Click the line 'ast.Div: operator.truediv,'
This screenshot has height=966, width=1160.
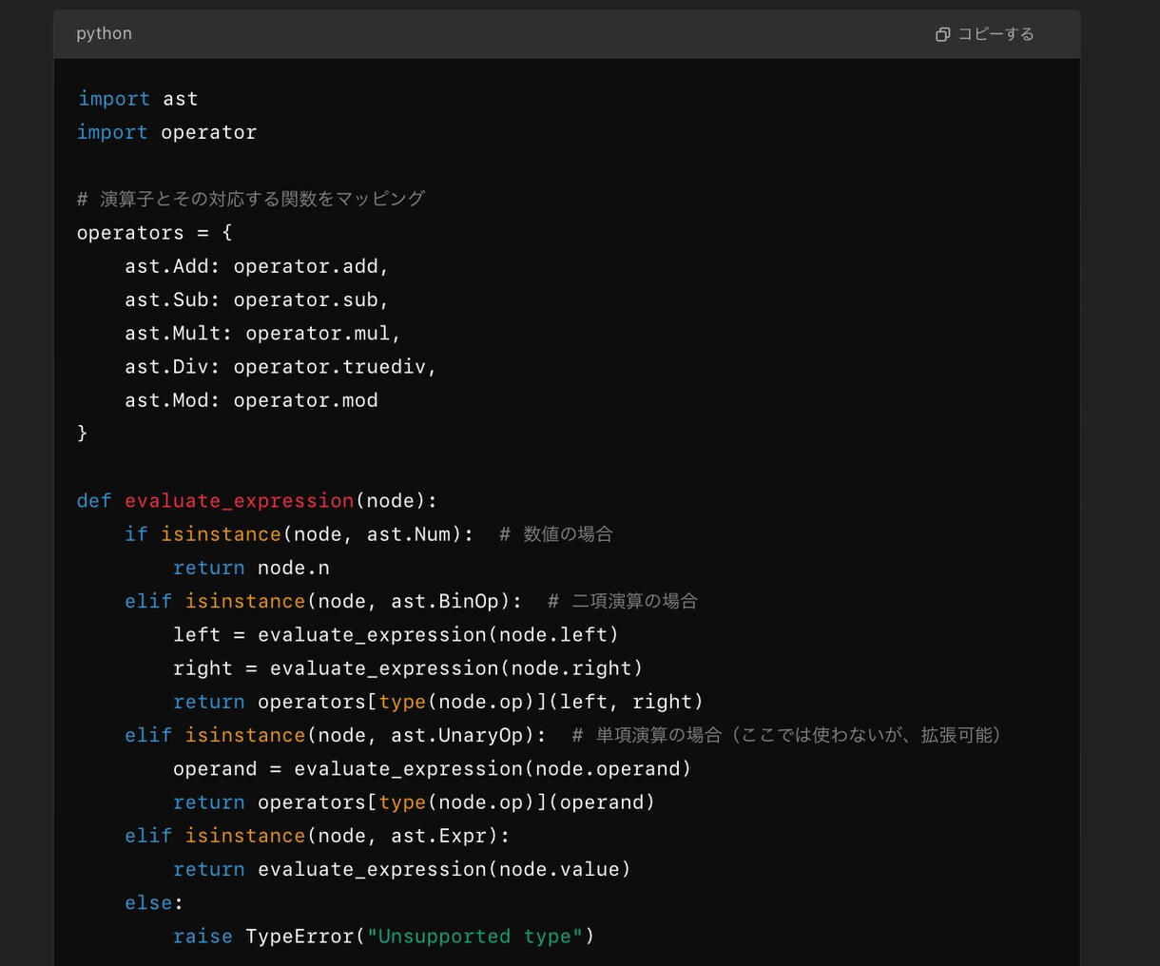pyautogui.click(x=280, y=367)
